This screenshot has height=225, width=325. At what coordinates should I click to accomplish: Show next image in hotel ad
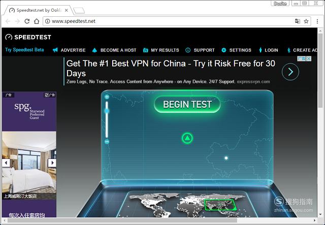[52, 163]
